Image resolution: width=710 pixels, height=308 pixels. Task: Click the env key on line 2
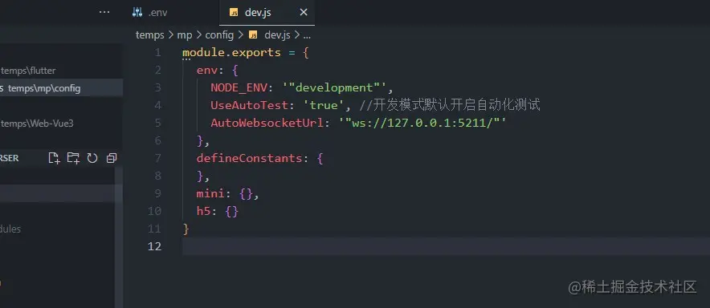click(x=207, y=71)
